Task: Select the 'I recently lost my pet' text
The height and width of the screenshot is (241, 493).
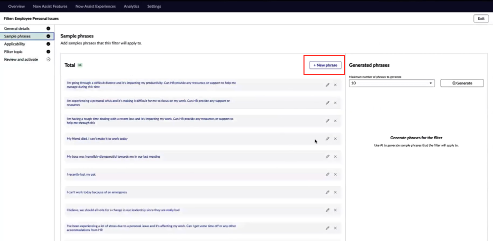Action: (x=81, y=174)
